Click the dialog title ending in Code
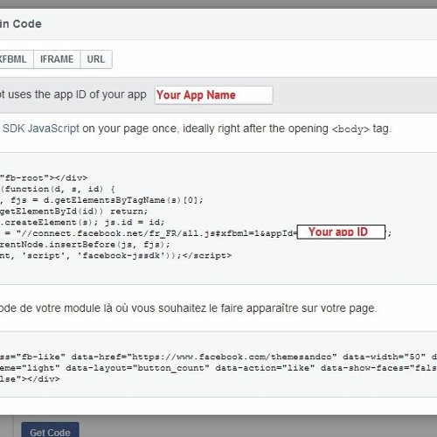 click(21, 24)
